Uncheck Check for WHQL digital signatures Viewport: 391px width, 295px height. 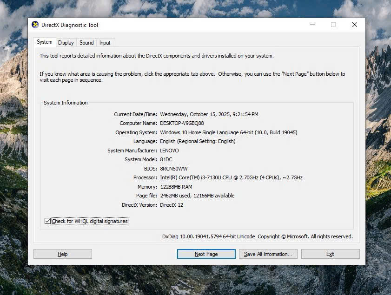pyautogui.click(x=47, y=221)
